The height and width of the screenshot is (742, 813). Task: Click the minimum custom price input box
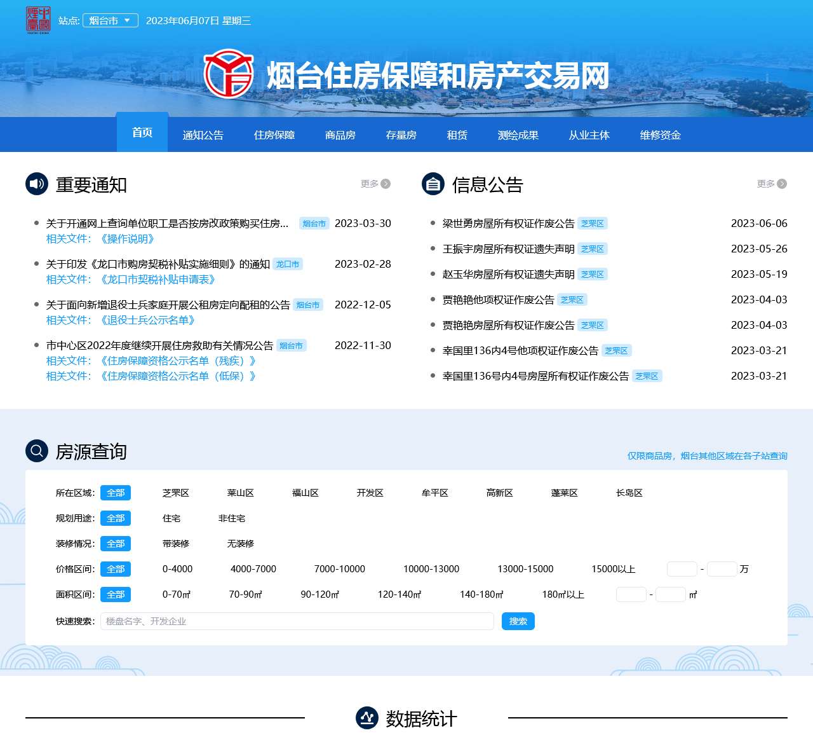(x=682, y=569)
